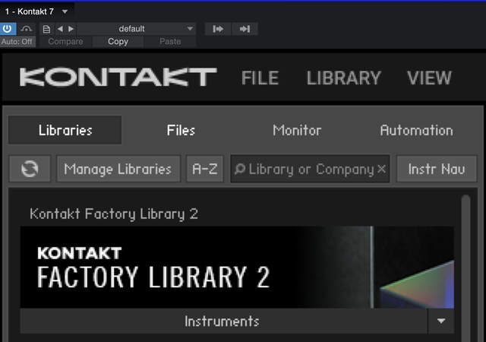Open the FILE menu
The image size is (486, 342).
(x=260, y=78)
